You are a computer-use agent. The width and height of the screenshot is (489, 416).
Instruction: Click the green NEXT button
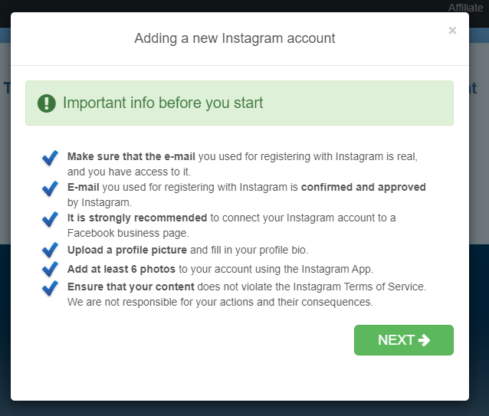[403, 340]
